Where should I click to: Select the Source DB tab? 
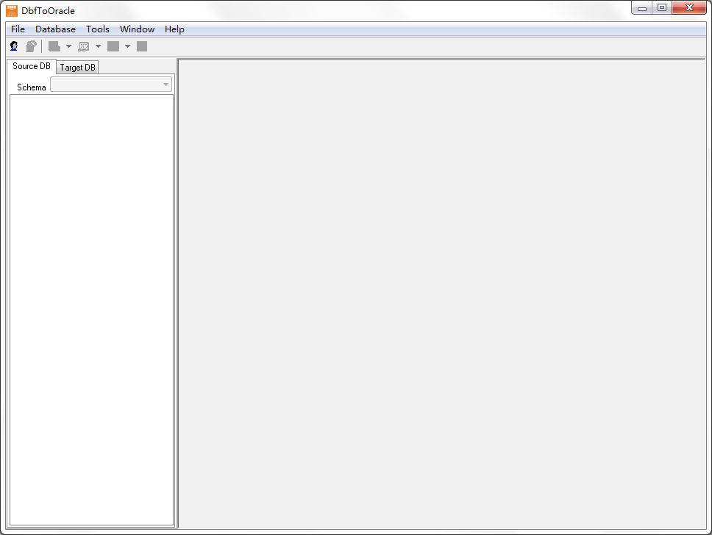point(32,66)
